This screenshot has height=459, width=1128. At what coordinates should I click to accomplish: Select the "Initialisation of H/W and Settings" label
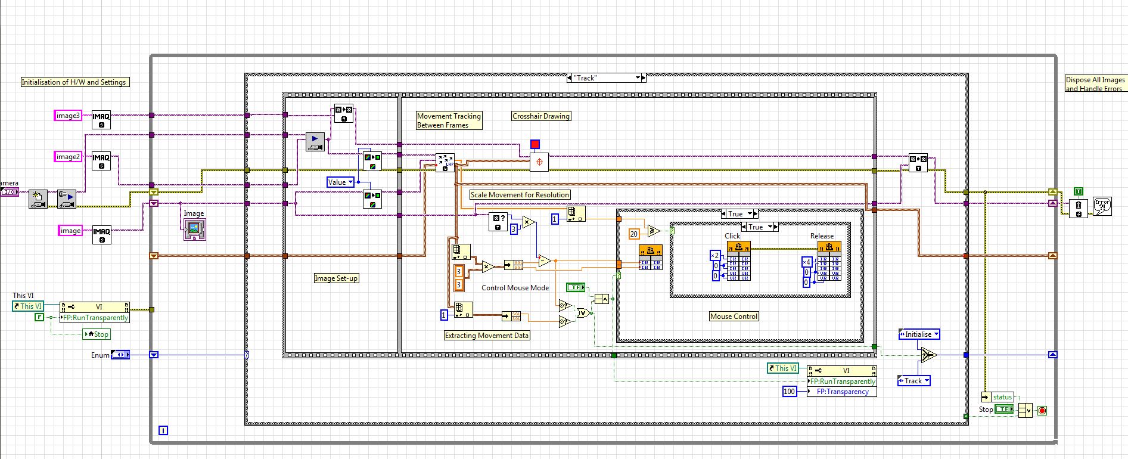[74, 82]
